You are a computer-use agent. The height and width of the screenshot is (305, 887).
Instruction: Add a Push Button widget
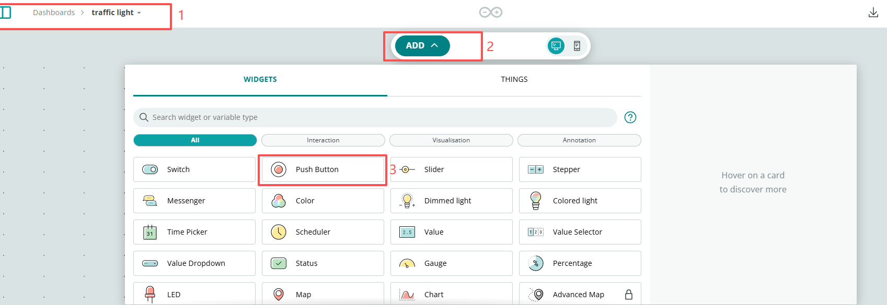tap(323, 169)
